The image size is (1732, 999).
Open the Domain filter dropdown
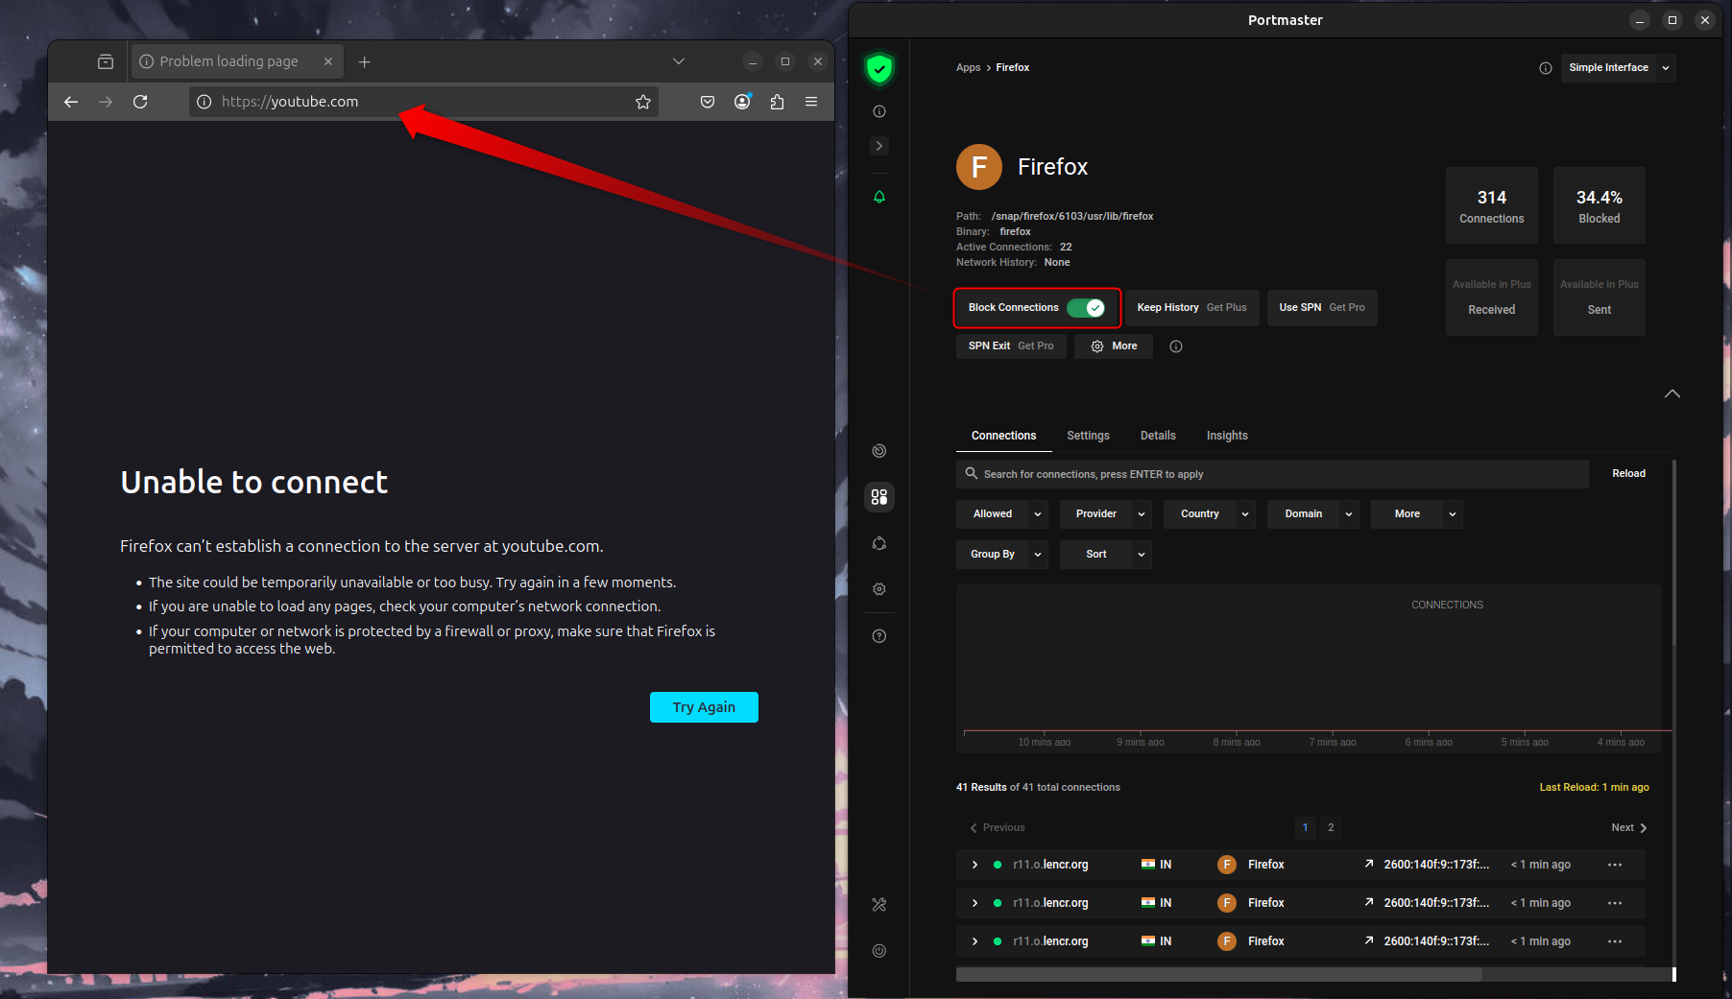(x=1313, y=514)
